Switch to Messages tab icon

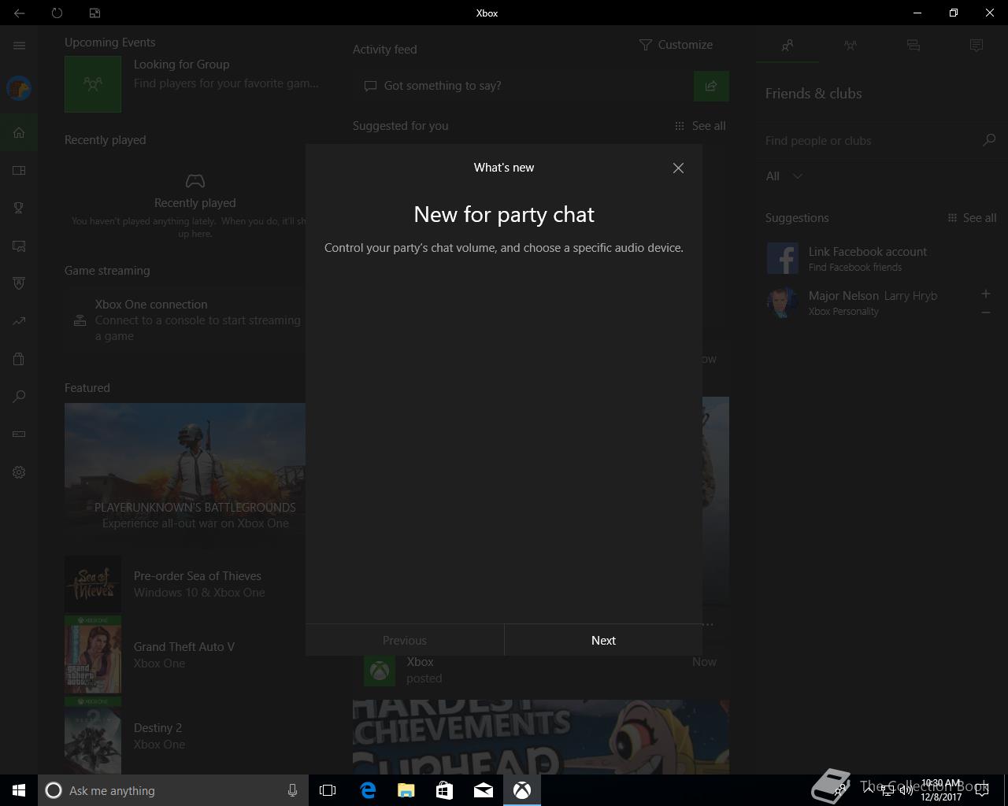(913, 46)
